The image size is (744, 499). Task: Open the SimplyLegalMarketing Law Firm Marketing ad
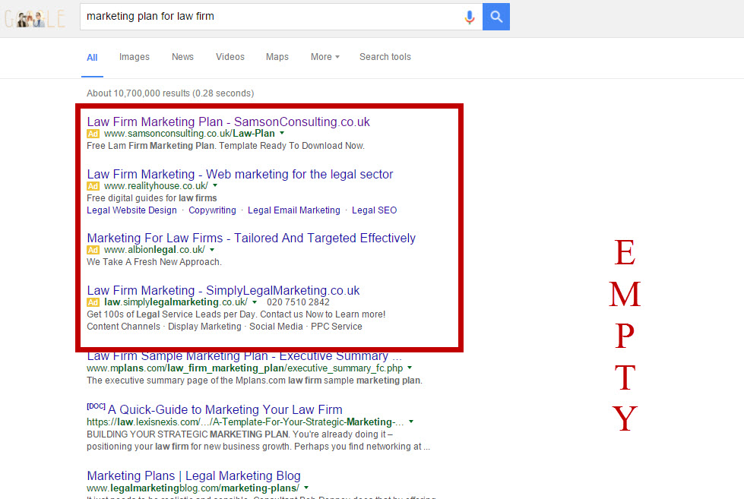pyautogui.click(x=223, y=290)
